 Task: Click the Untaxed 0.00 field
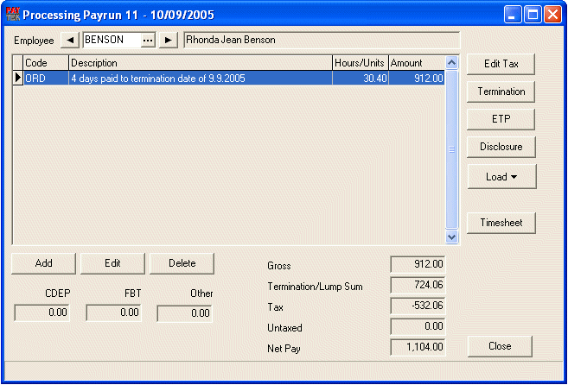coord(418,327)
